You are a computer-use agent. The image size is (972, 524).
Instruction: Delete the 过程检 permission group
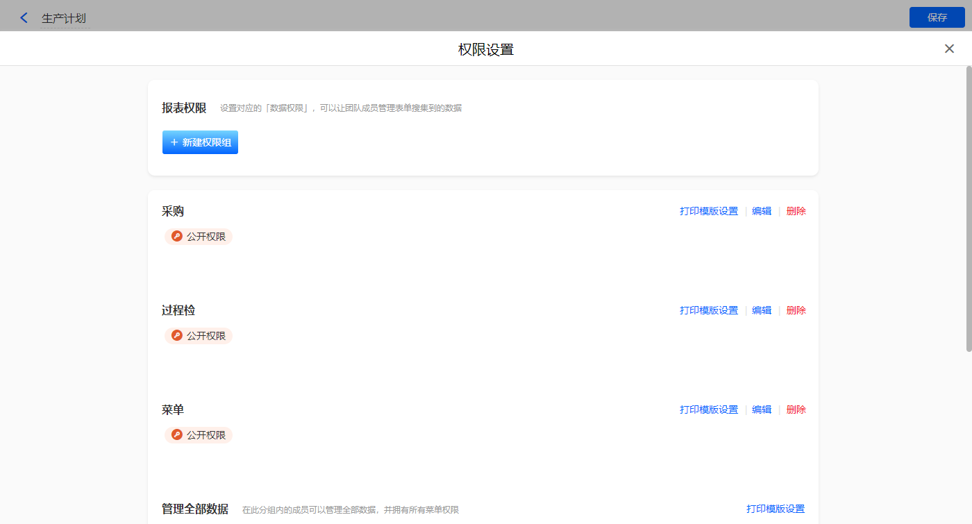(796, 310)
